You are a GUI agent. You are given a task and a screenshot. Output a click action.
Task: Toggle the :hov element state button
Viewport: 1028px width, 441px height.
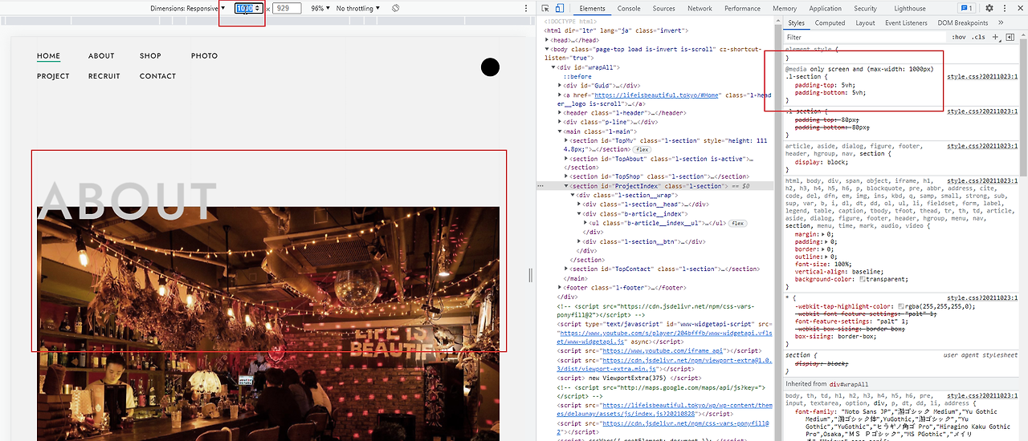pyautogui.click(x=959, y=37)
